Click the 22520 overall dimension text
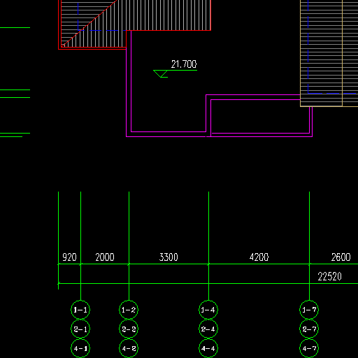Image resolution: width=358 pixels, height=358 pixels. tap(330, 277)
